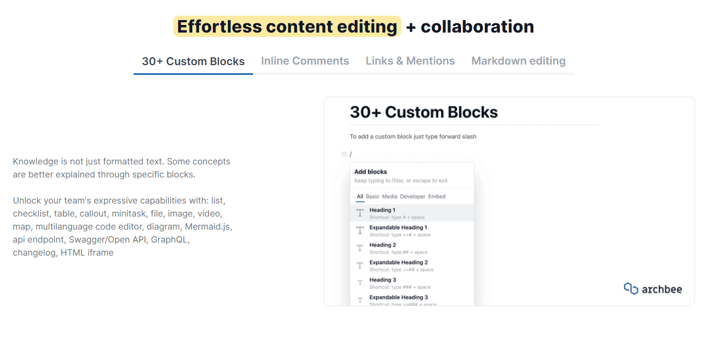The image size is (701, 337).
Task: Click the T icon next to Heading 1
Action: pos(359,213)
